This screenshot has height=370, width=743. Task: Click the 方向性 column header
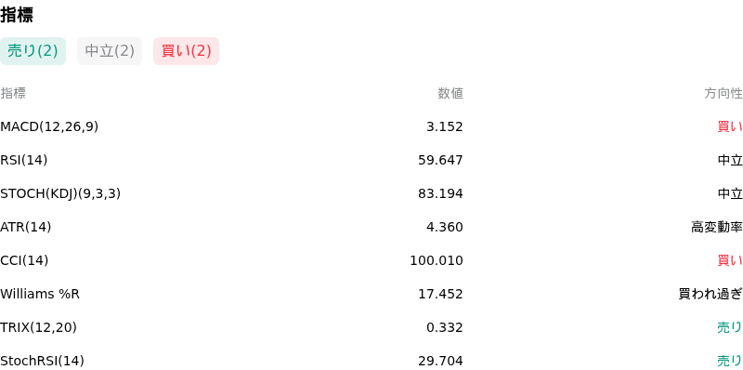[x=723, y=94]
